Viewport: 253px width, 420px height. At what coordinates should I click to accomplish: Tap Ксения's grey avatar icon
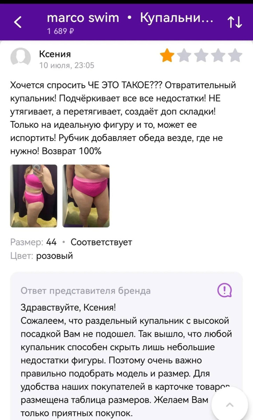pos(21,57)
